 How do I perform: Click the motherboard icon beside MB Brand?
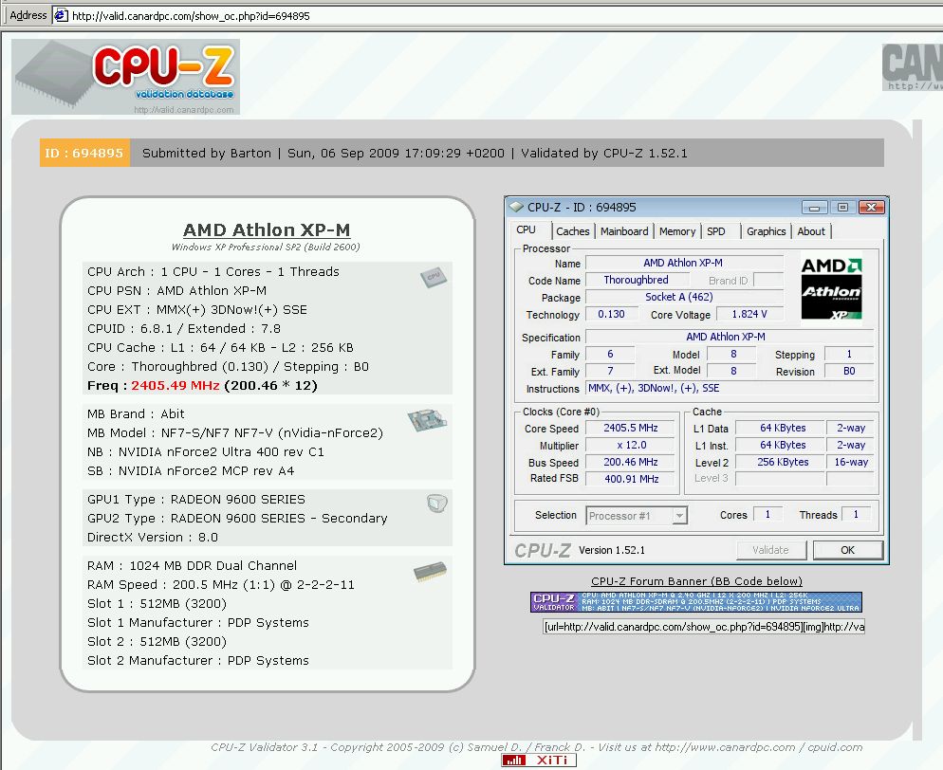pyautogui.click(x=427, y=419)
